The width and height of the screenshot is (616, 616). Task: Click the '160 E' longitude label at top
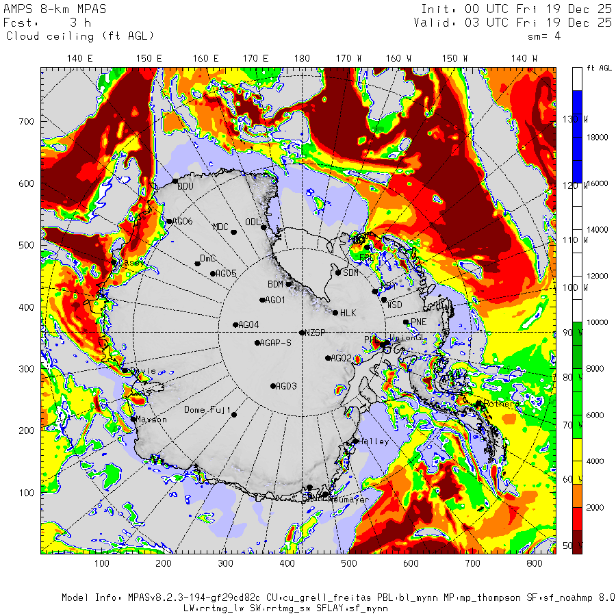pyautogui.click(x=205, y=59)
